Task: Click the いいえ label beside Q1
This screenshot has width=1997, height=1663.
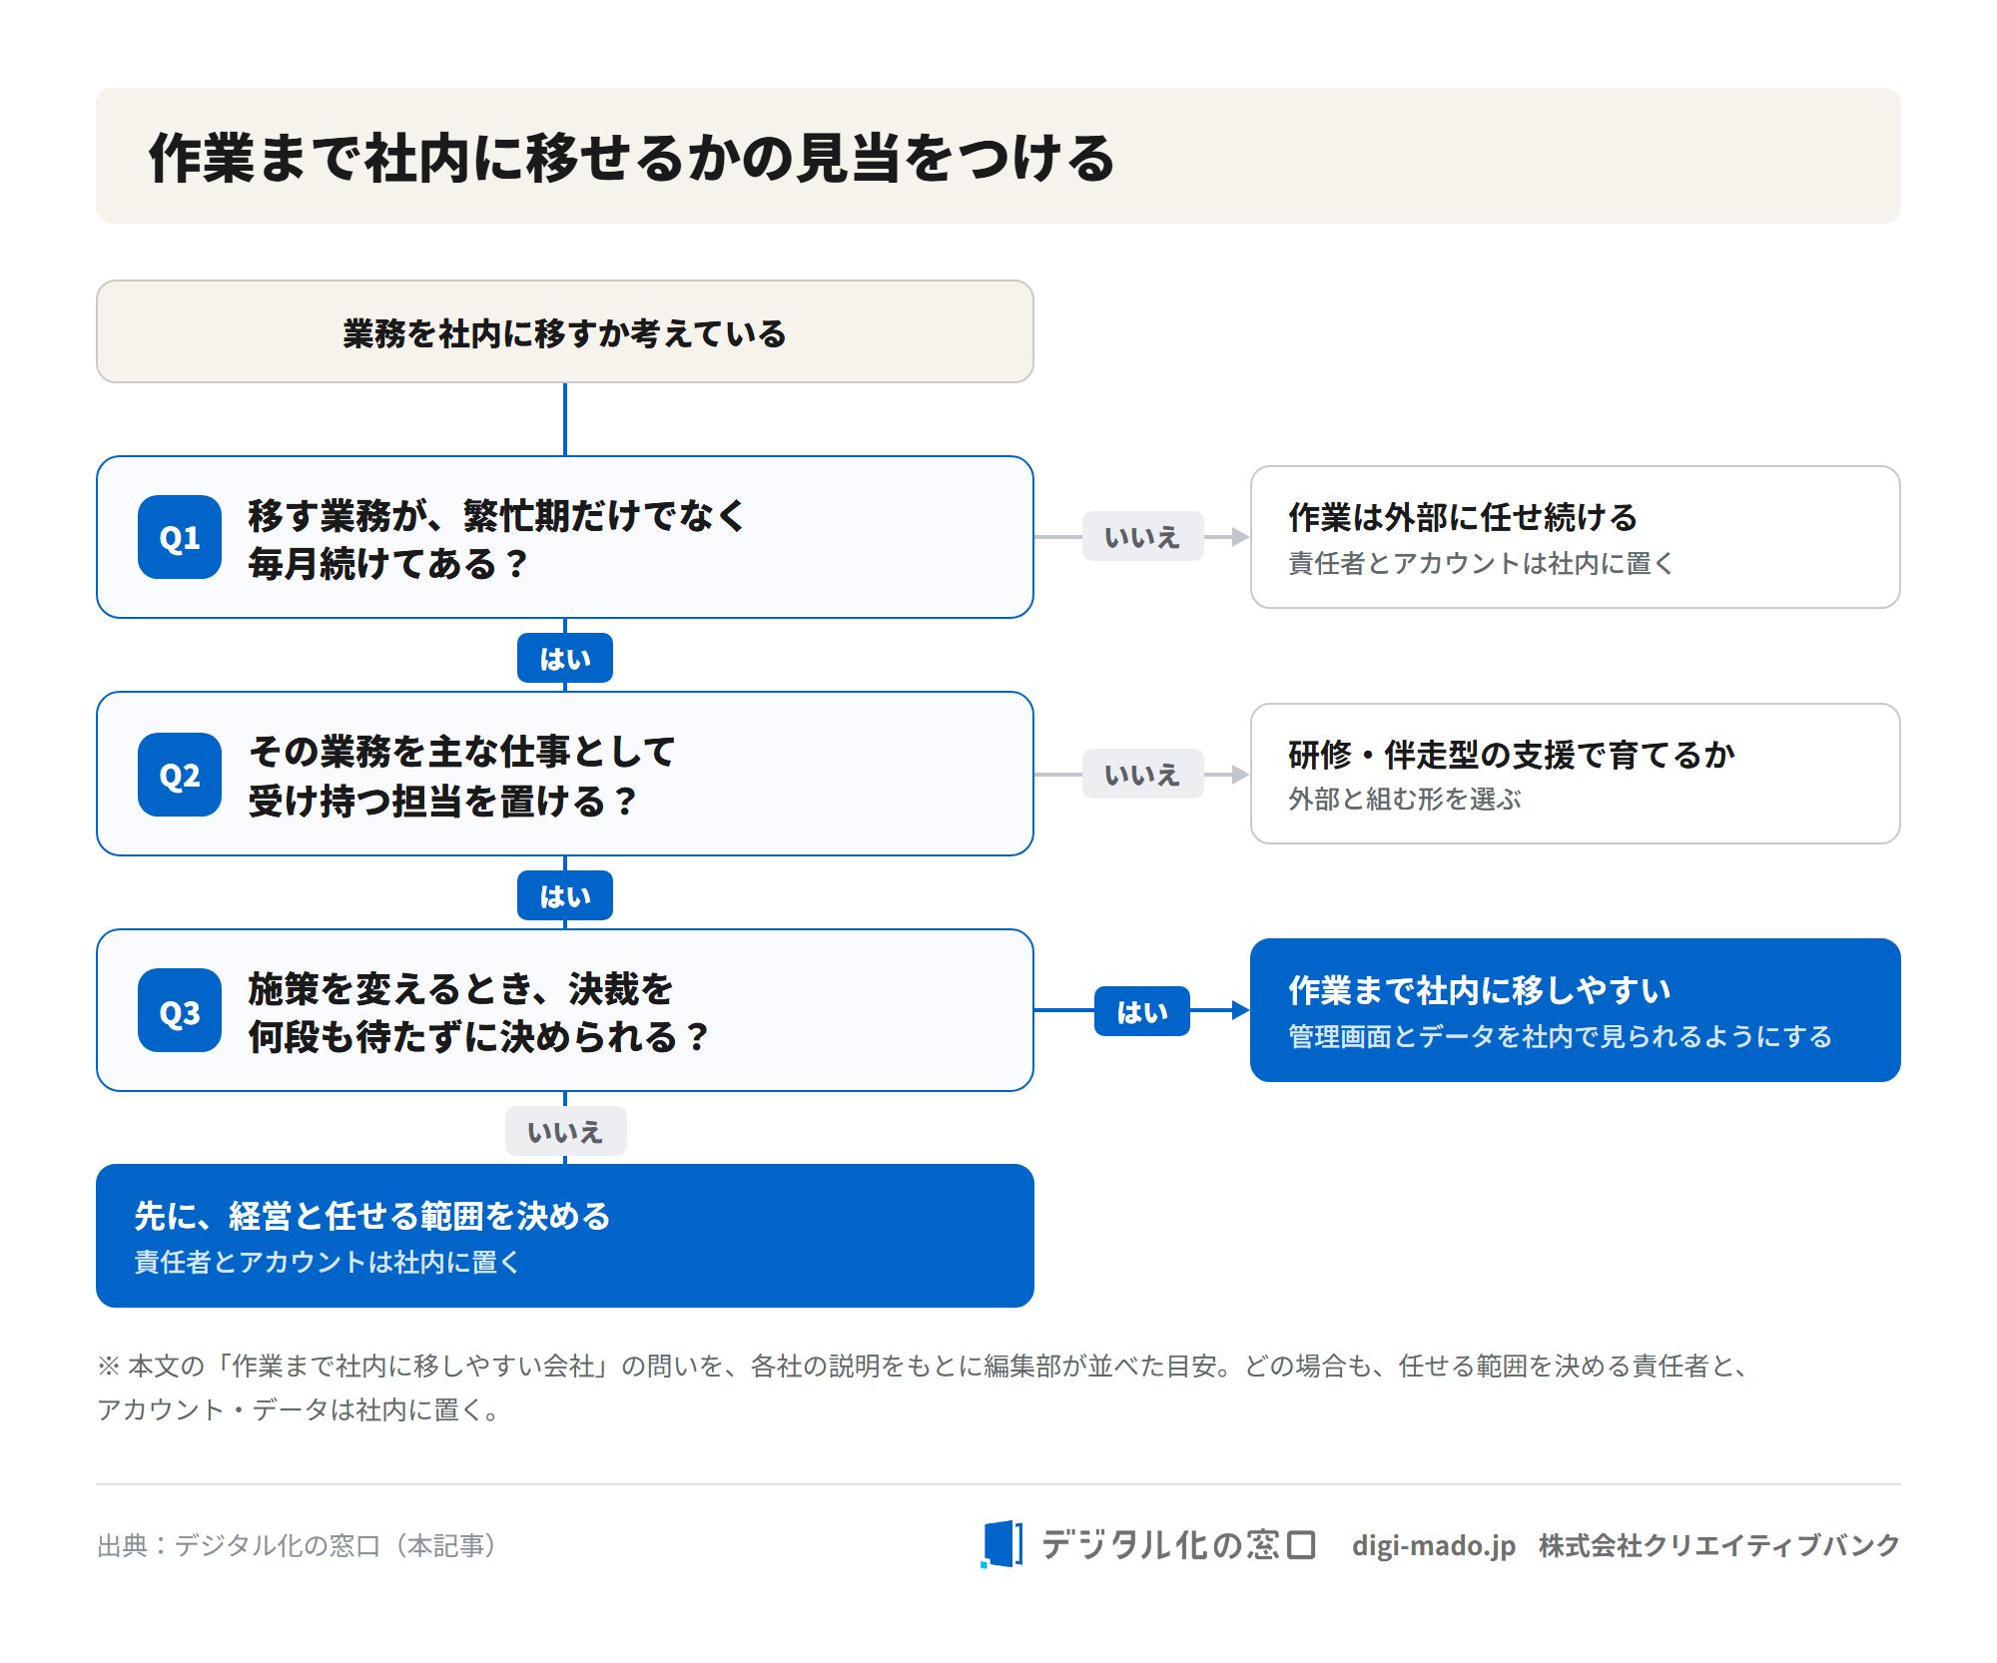Action: pos(1142,537)
